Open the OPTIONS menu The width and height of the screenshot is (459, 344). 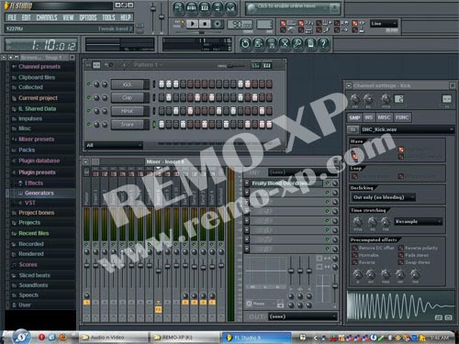(x=88, y=17)
